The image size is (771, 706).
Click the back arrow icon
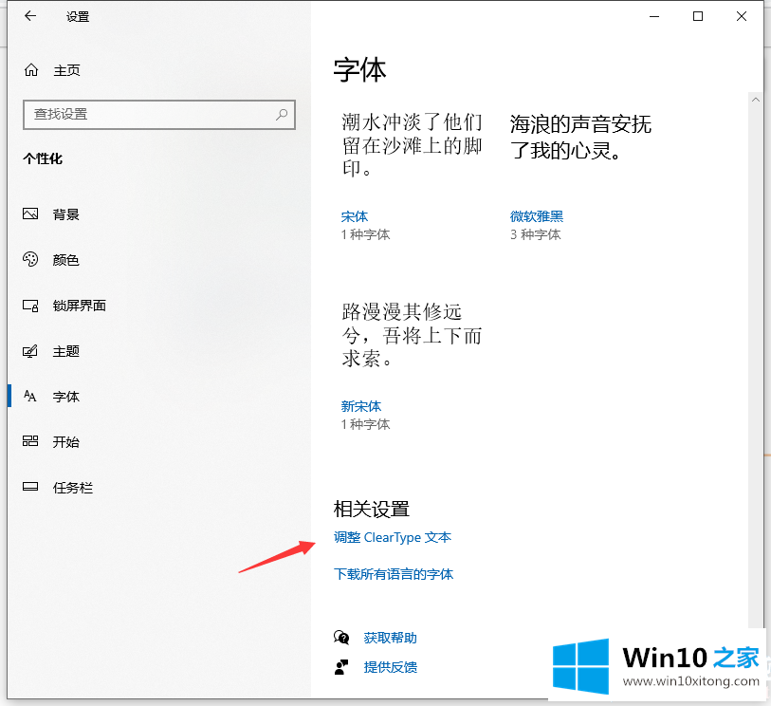point(31,16)
